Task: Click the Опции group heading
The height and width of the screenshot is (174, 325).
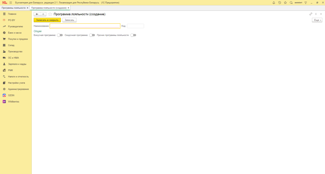Action: [37, 31]
